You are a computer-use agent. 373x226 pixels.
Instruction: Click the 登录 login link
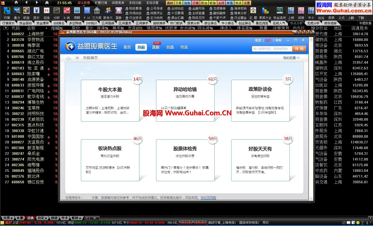coord(258,40)
